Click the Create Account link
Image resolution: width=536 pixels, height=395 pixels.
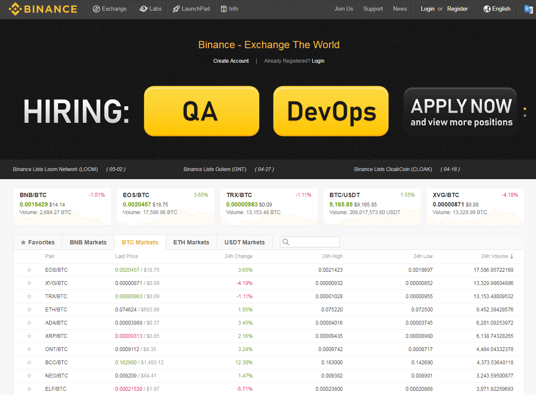tap(231, 61)
